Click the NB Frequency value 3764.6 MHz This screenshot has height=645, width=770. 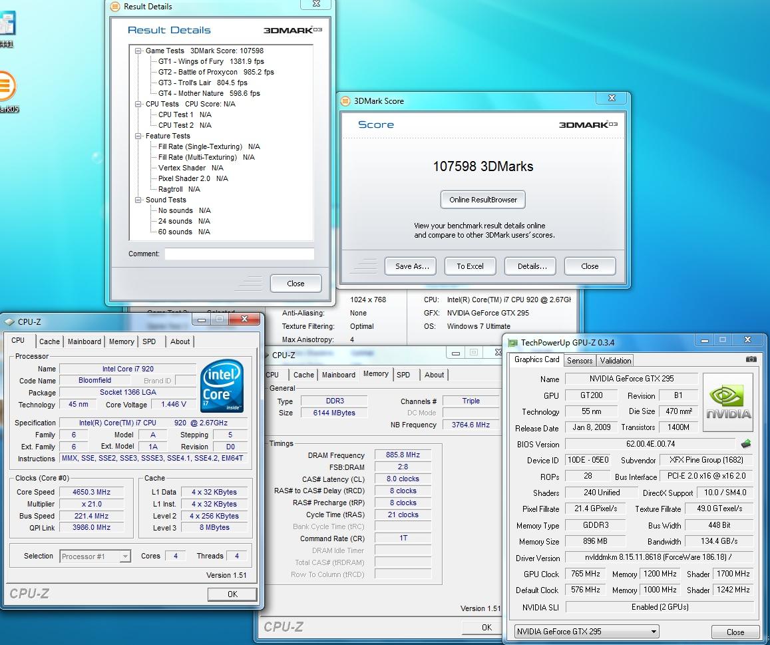coord(471,425)
